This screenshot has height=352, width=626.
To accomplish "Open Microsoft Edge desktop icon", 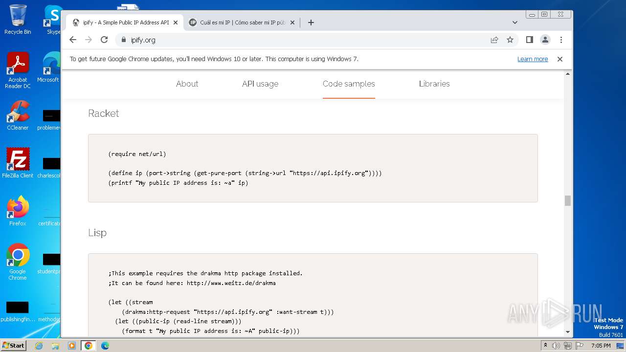I will click(x=49, y=67).
